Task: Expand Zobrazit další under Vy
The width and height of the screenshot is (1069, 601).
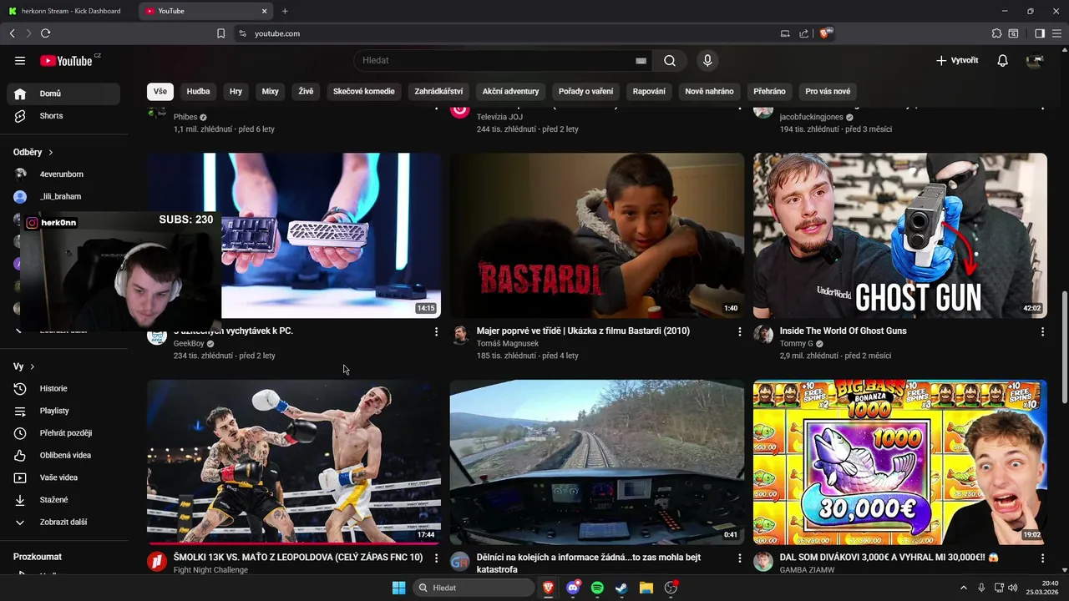Action: click(x=63, y=522)
